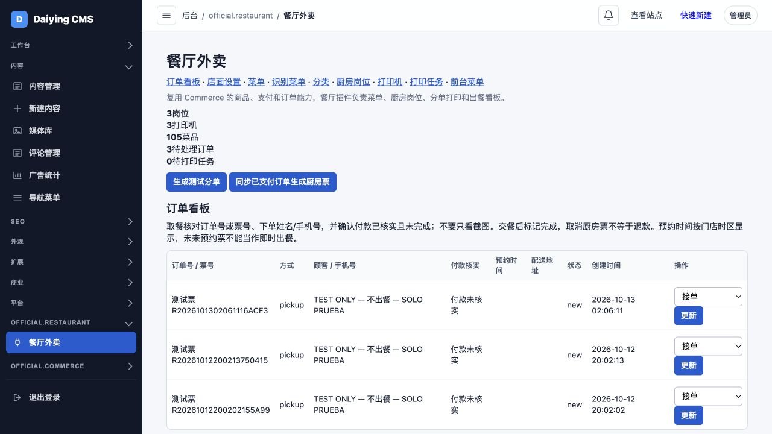
Task: Click the 媒体库 image icon
Action: pyautogui.click(x=17, y=131)
